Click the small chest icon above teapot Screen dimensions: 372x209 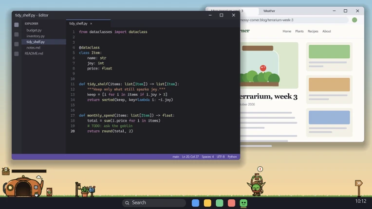tap(6, 171)
